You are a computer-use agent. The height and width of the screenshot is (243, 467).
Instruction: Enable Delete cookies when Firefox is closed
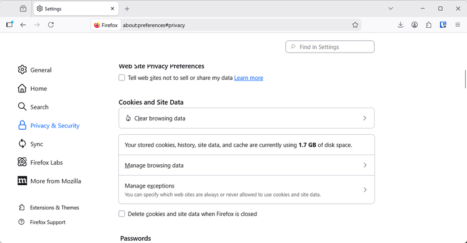pyautogui.click(x=122, y=214)
